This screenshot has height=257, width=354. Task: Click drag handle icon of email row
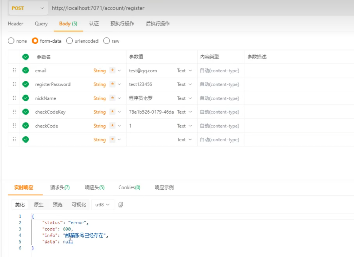coord(14,70)
